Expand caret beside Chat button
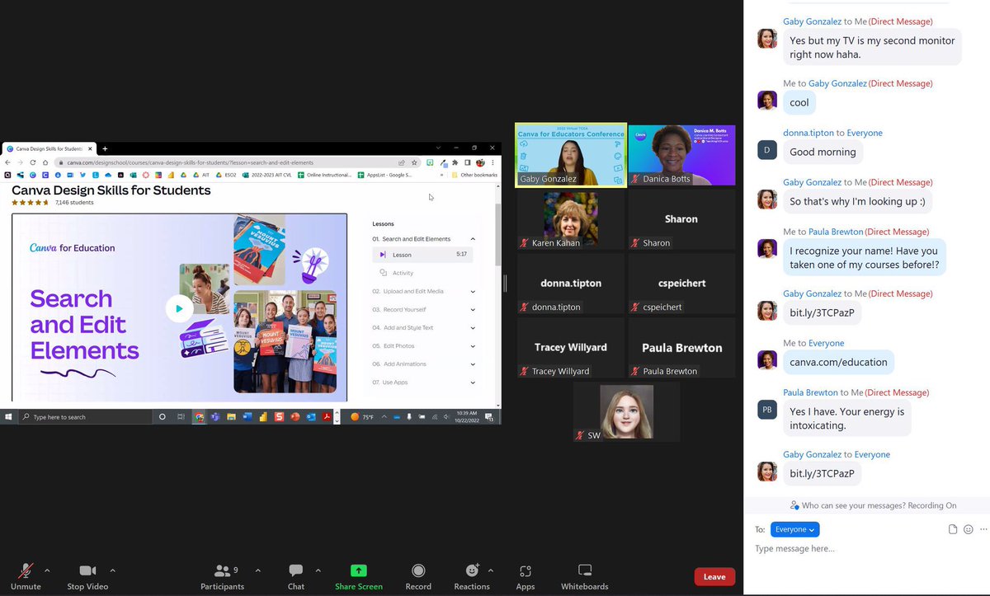Screen dimensions: 990x596 point(318,570)
